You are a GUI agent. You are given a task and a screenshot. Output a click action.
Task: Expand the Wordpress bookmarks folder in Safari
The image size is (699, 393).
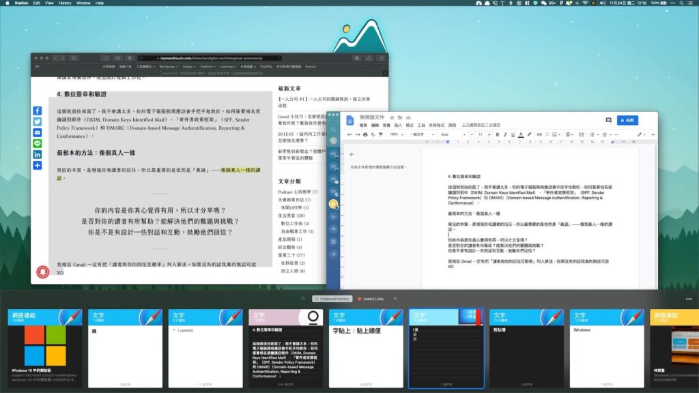tap(169, 67)
